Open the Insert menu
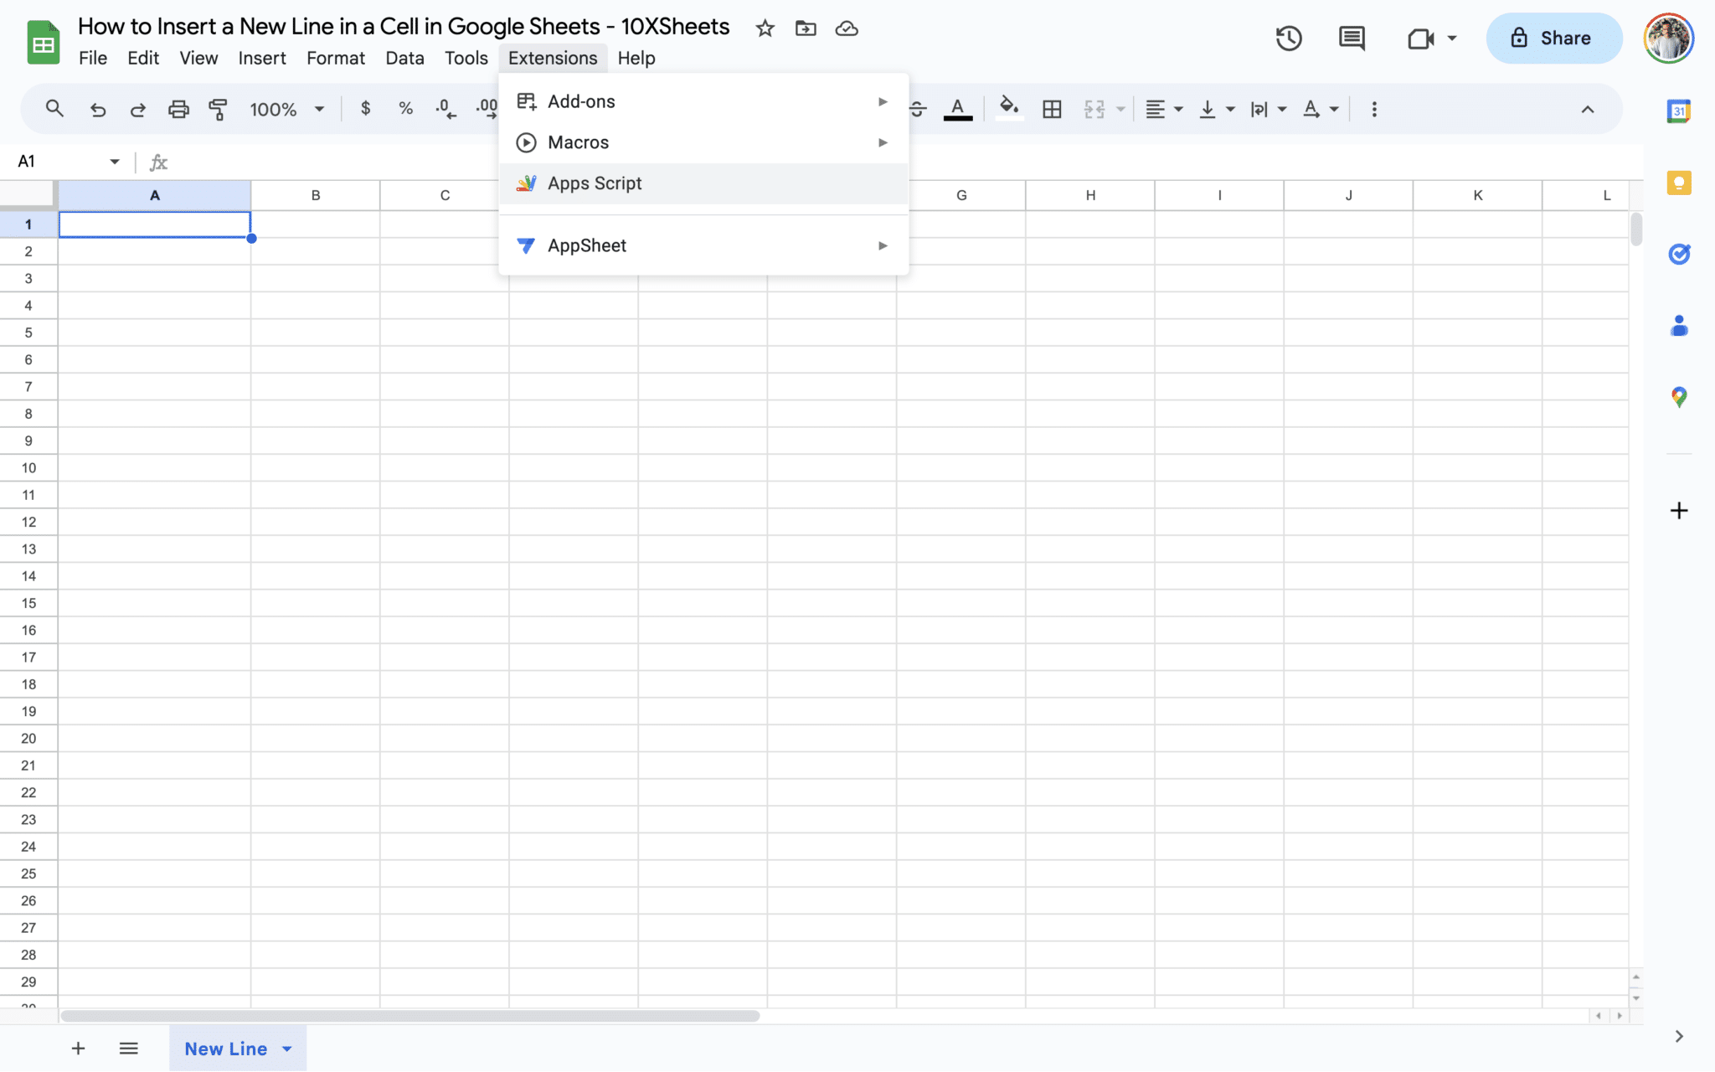This screenshot has width=1715, height=1072. [262, 58]
